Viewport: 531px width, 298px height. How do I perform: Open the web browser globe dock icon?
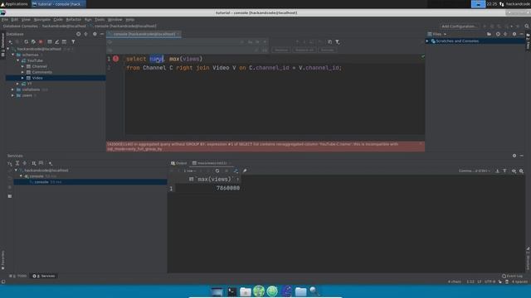click(x=259, y=291)
